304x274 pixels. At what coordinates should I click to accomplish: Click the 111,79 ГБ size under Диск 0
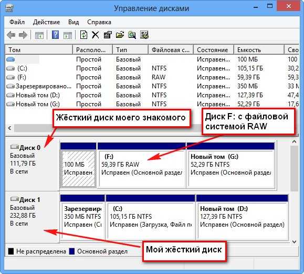coord(23,164)
